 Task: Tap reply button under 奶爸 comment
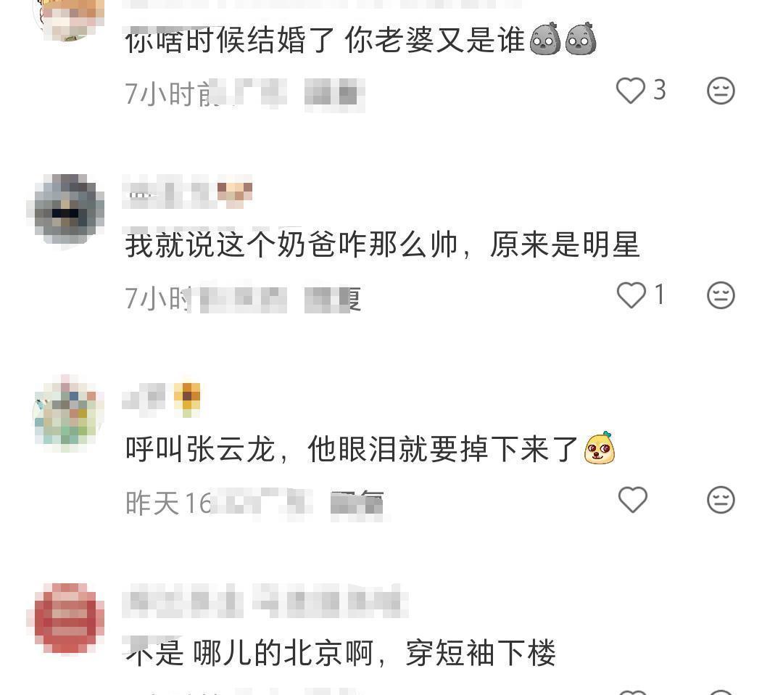point(333,299)
